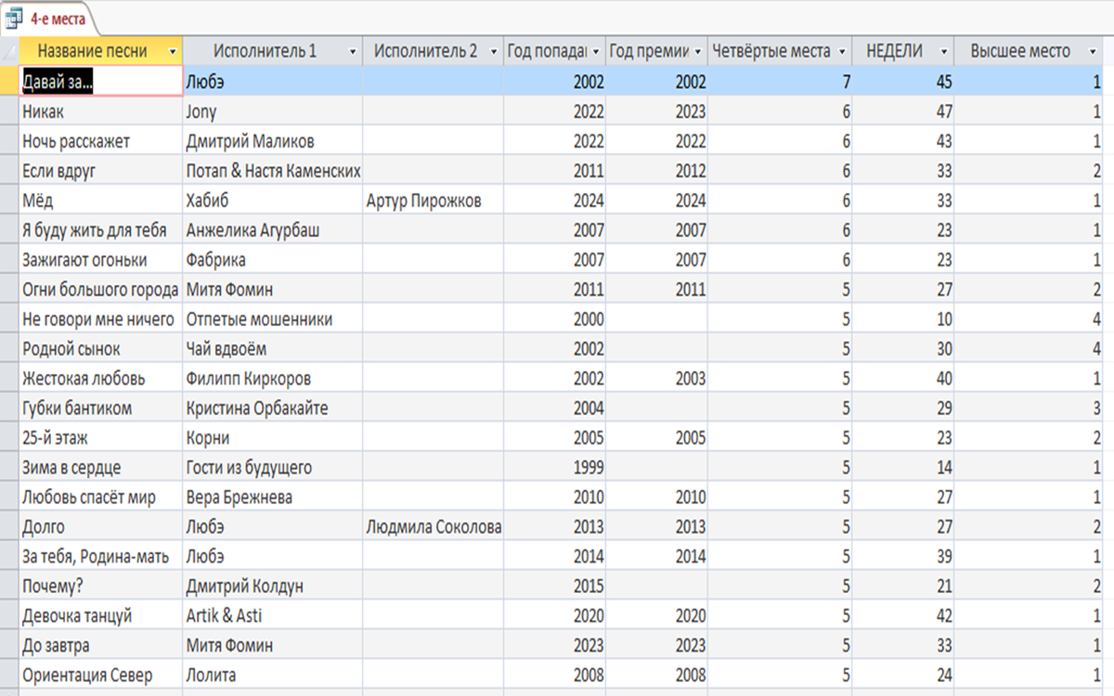
Task: Click the cell Artik & Asti
Action: [x=273, y=616]
